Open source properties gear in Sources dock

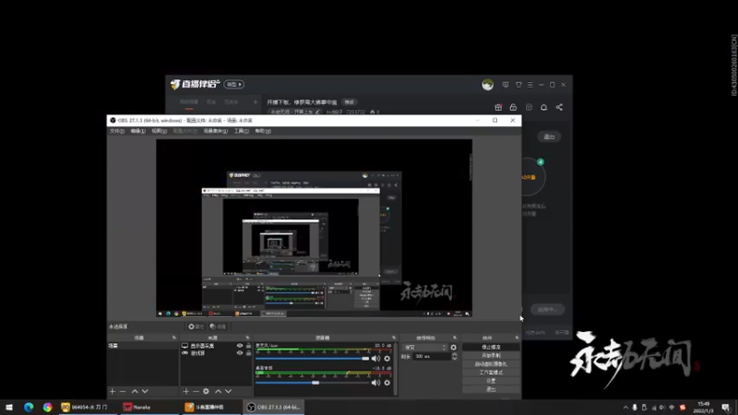click(x=206, y=391)
